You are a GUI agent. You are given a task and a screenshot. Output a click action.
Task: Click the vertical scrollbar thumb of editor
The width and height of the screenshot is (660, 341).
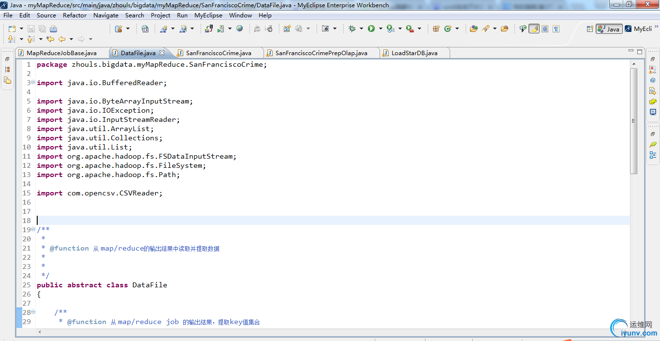click(x=633, y=121)
